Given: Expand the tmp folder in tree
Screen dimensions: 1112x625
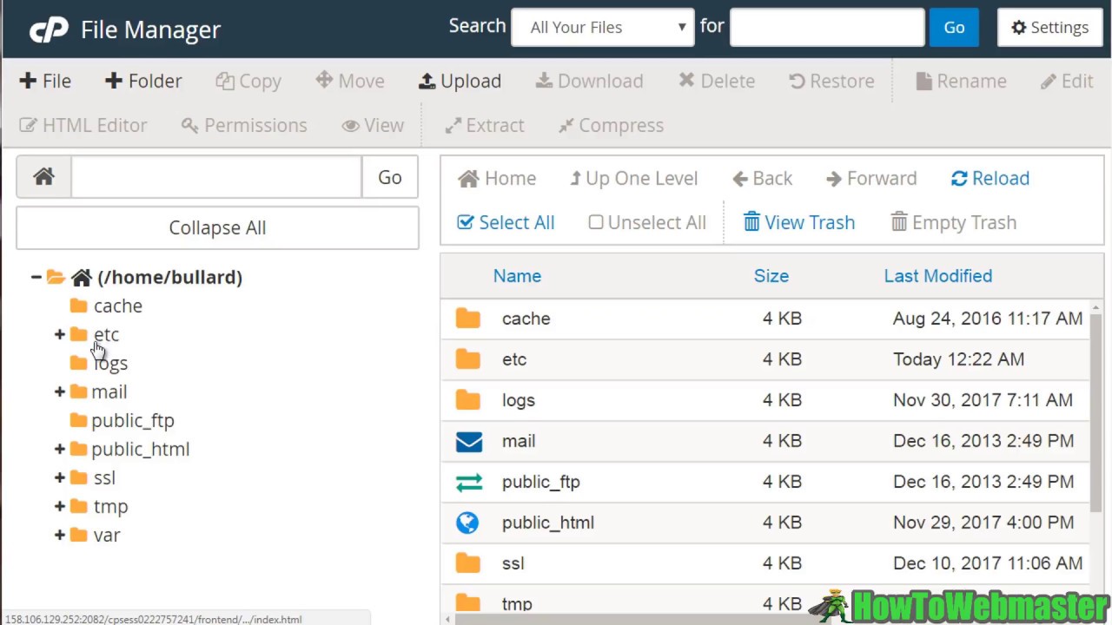Looking at the screenshot, I should click(x=60, y=506).
